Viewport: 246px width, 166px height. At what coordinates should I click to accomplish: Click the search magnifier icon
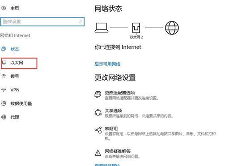coord(81,21)
